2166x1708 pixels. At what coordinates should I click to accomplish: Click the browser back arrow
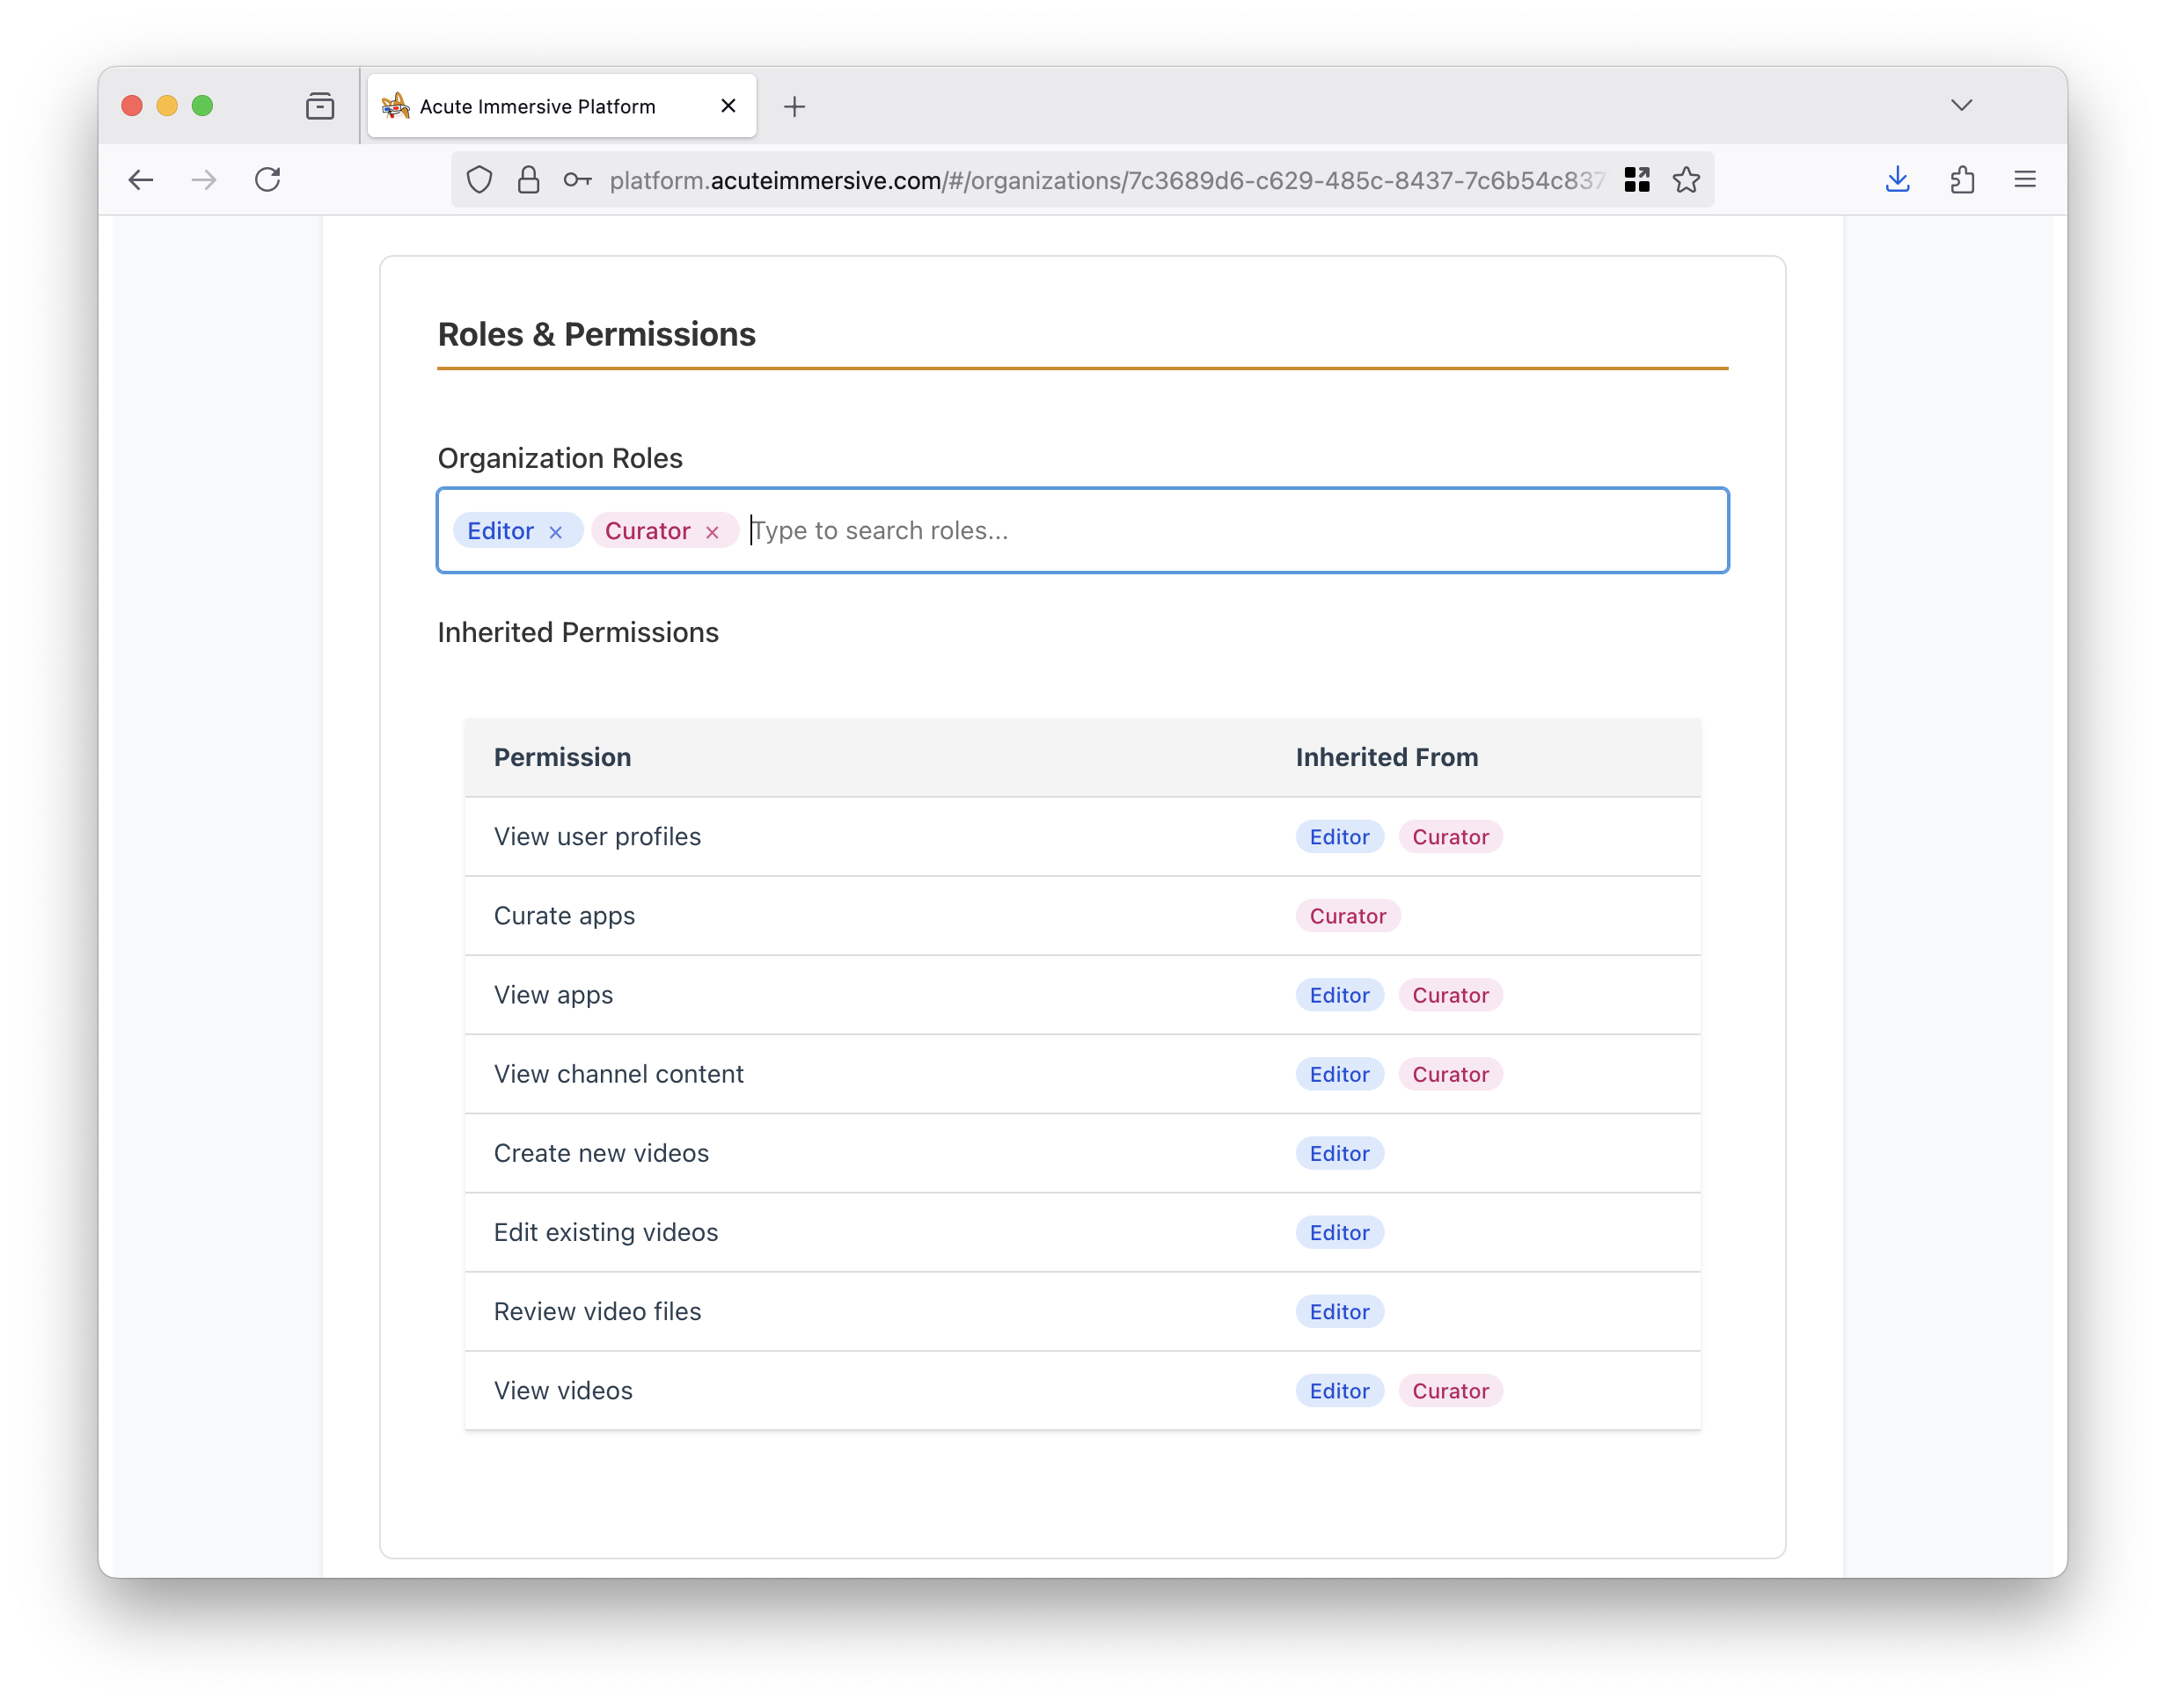click(x=141, y=180)
